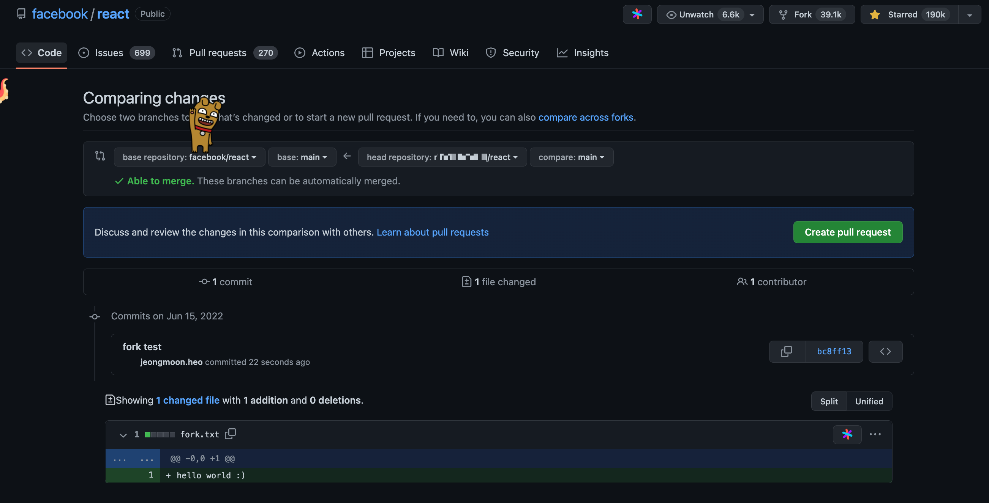This screenshot has height=503, width=989.
Task: Click the colorful asterisk icon in header
Action: tap(637, 14)
